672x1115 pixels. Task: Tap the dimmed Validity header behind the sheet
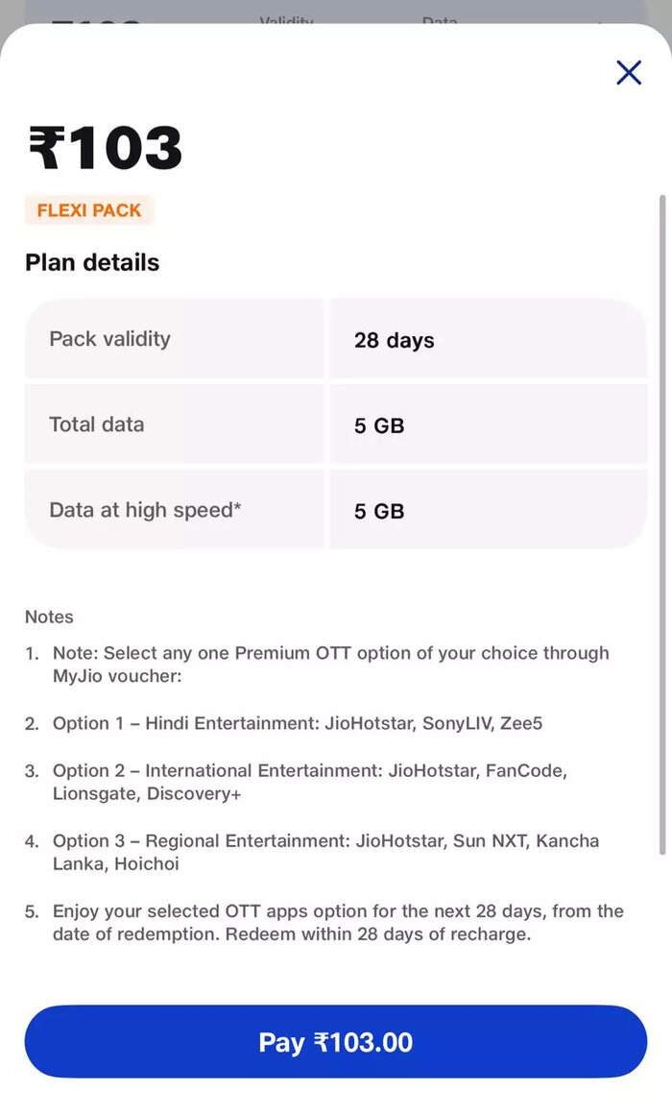(286, 18)
